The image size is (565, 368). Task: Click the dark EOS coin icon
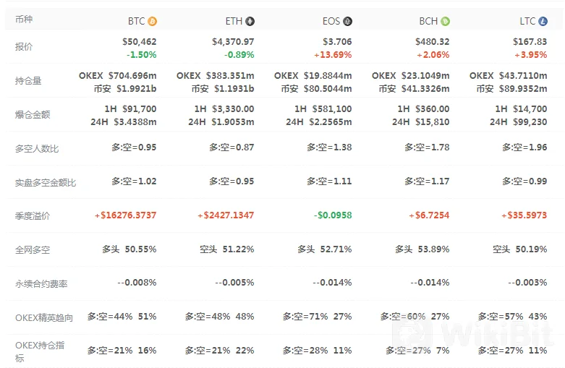pyautogui.click(x=347, y=22)
